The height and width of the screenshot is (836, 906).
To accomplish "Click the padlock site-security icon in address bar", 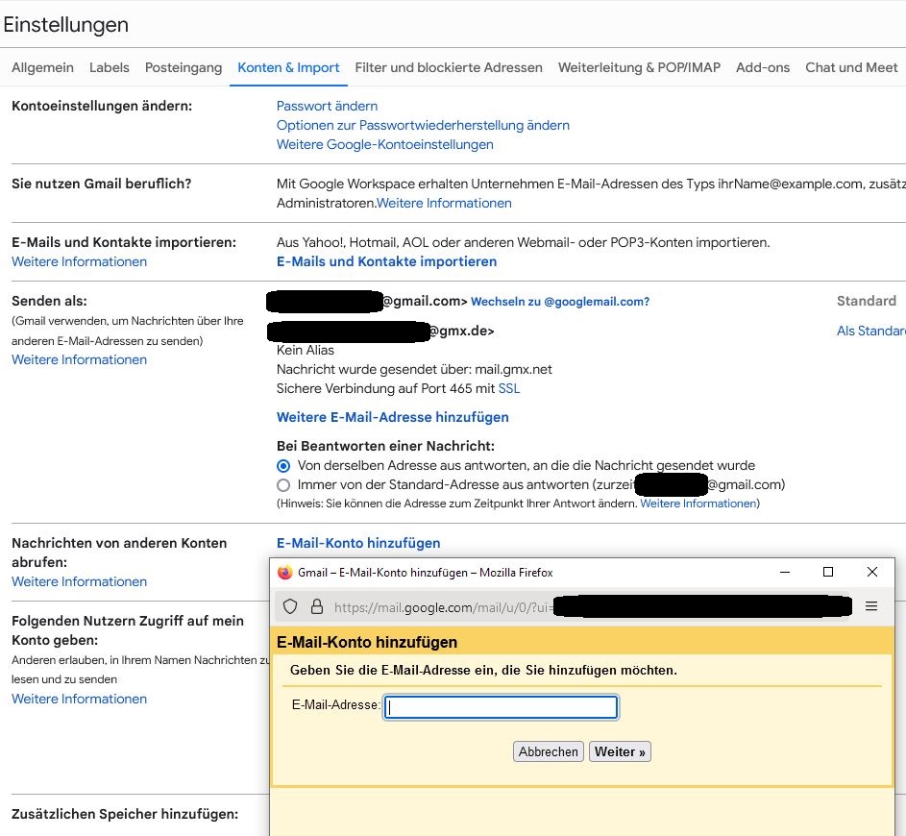I will click(x=317, y=606).
